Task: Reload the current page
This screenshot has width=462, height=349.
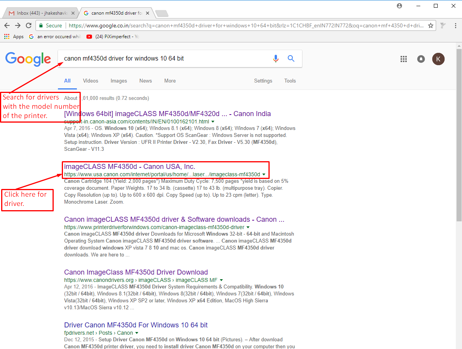Action: click(29, 25)
